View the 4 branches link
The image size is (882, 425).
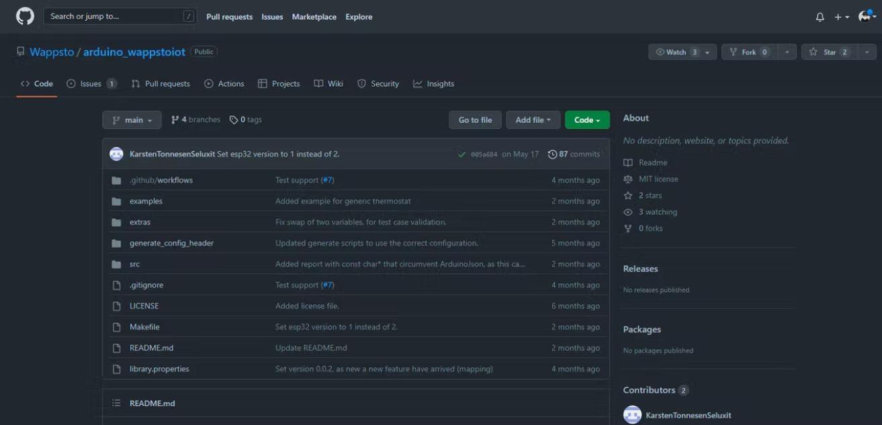(x=195, y=120)
